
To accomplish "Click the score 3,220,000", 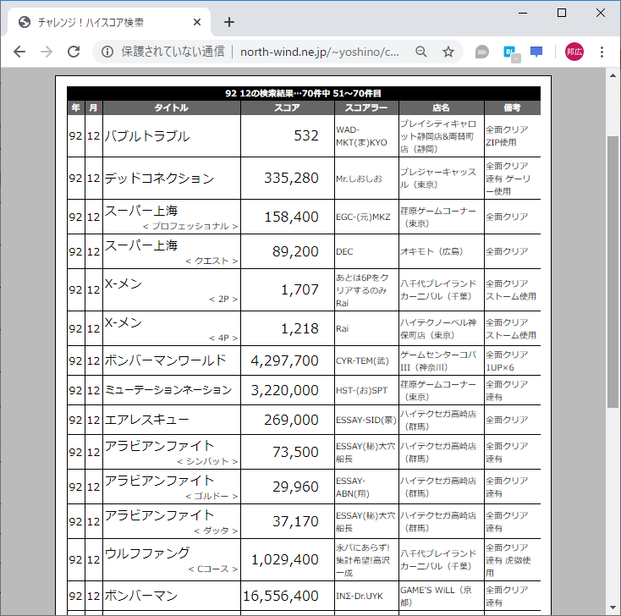I will pos(284,390).
